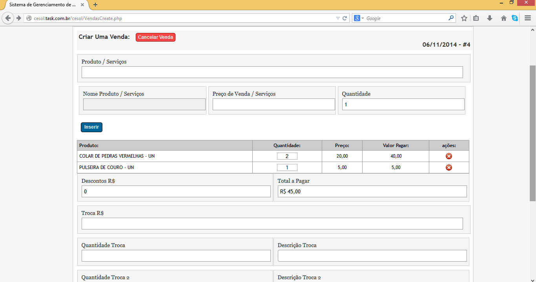
Task: Click the Descontos R$ input field
Action: point(176,191)
